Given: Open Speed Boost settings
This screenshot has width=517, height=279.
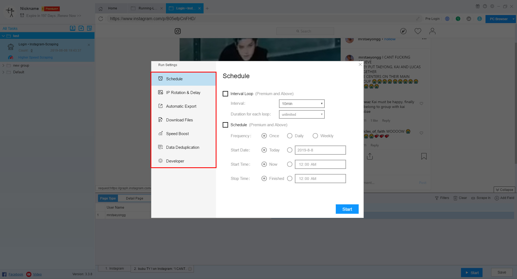Looking at the screenshot, I should (184, 134).
